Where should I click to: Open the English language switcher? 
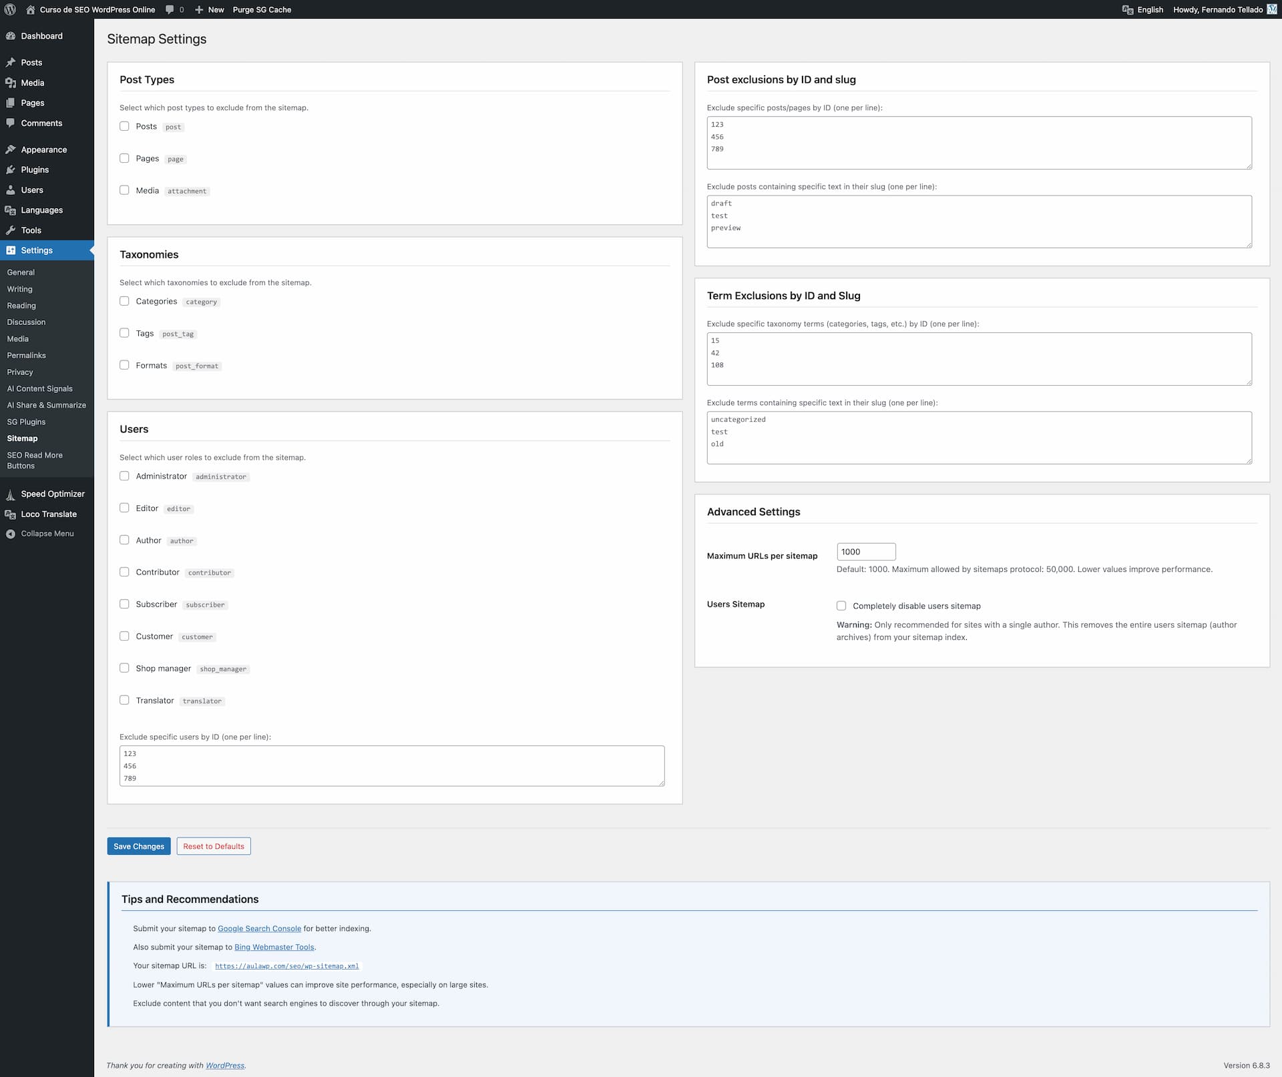click(1143, 9)
